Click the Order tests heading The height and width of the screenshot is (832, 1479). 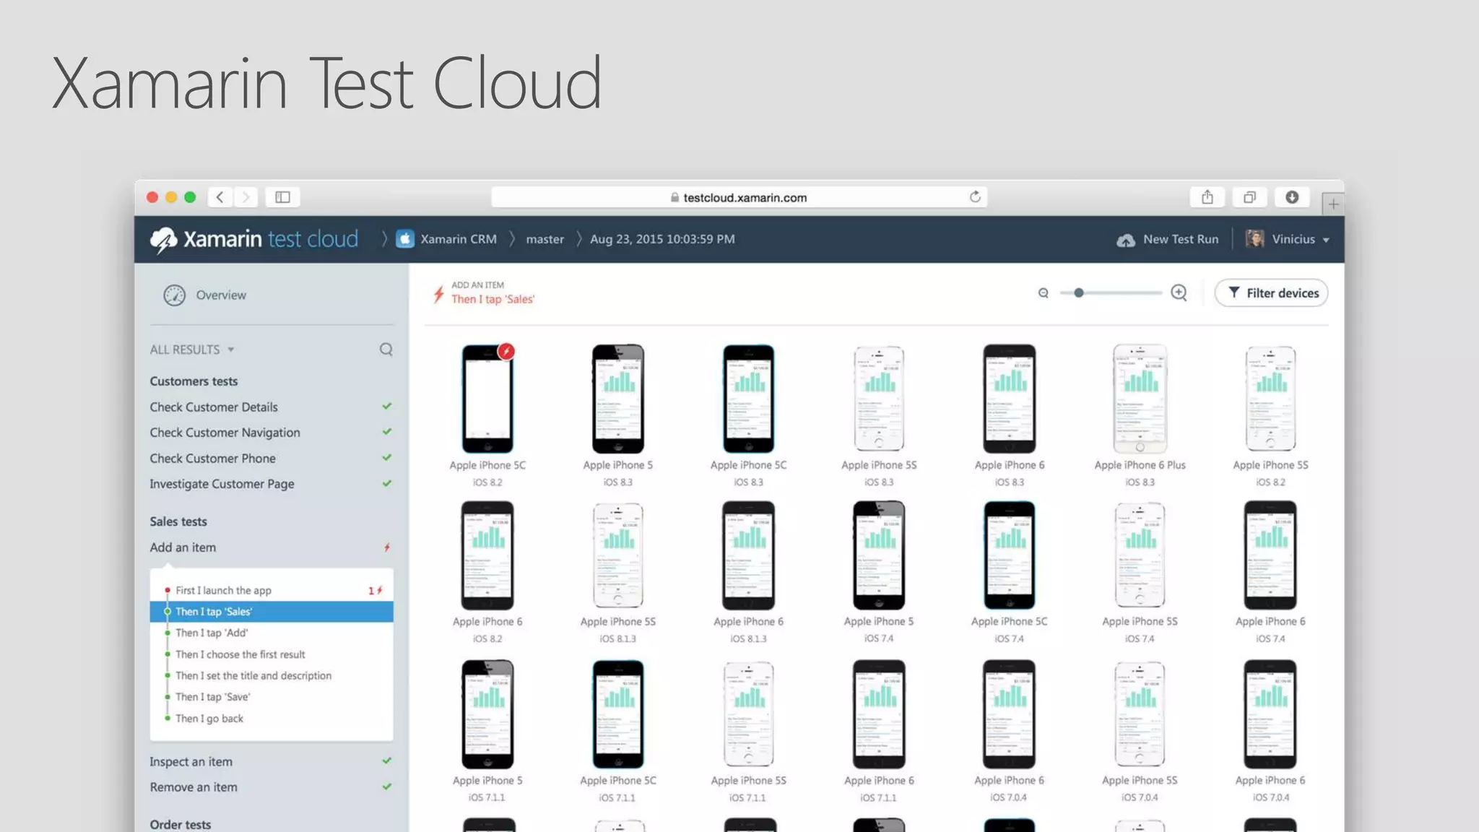[x=181, y=824]
